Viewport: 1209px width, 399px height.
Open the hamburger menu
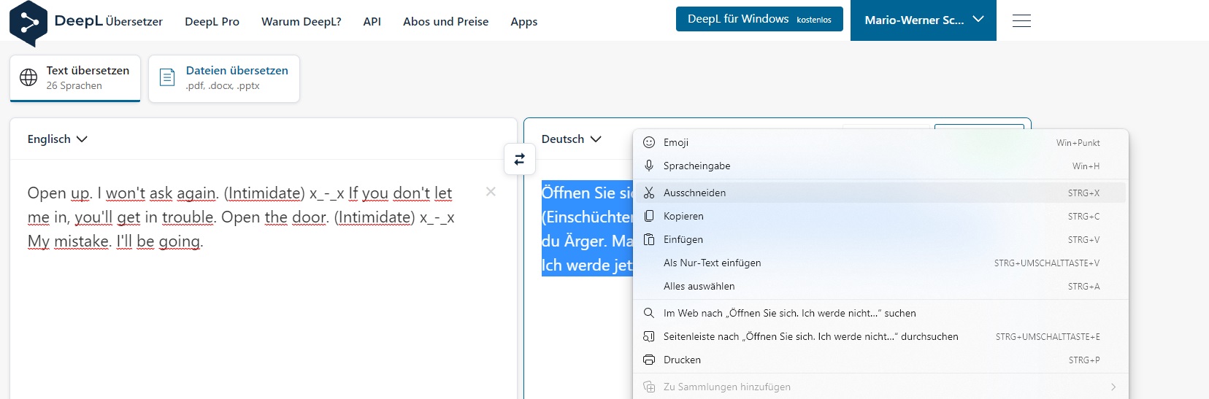coord(1021,21)
